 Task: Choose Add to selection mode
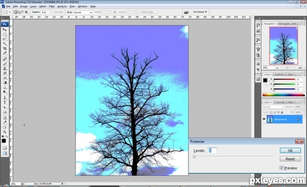(19, 12)
